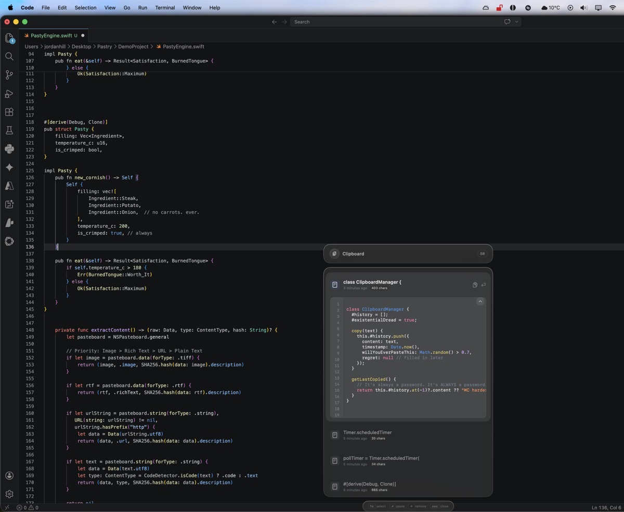The image size is (624, 512).
Task: Open the Source Control view
Action: 9,75
